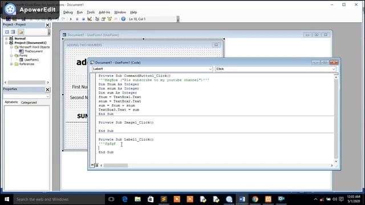Click Procedure View button in code window
This screenshot has height=205, width=365.
pos(92,165)
